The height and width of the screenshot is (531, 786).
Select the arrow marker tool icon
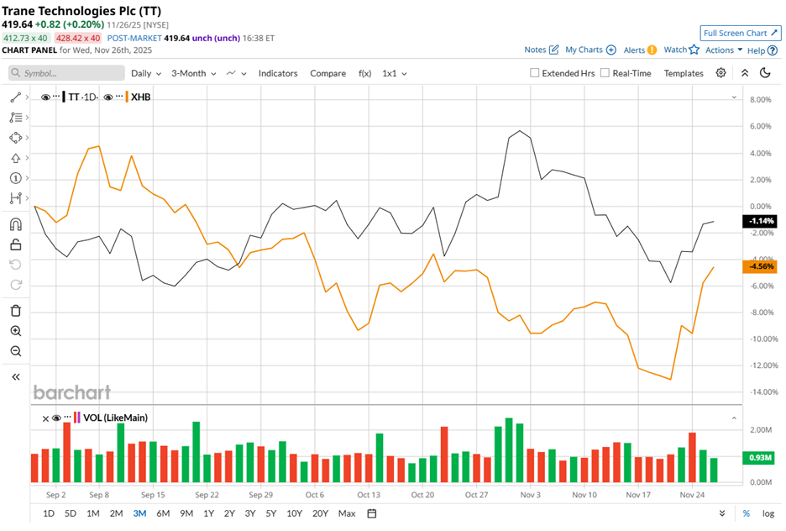click(16, 158)
